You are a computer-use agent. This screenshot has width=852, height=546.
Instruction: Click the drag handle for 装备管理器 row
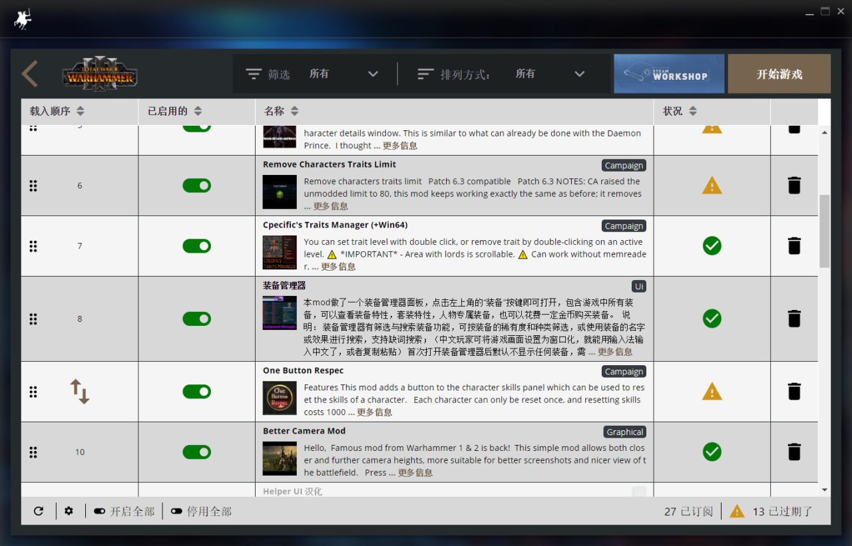(x=33, y=319)
